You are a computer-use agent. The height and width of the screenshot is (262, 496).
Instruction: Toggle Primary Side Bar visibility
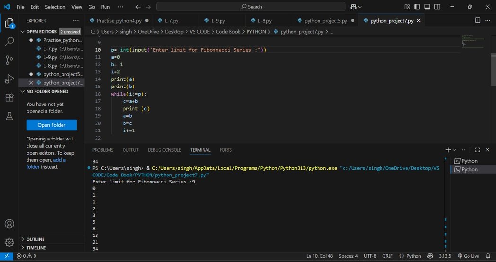tap(417, 7)
